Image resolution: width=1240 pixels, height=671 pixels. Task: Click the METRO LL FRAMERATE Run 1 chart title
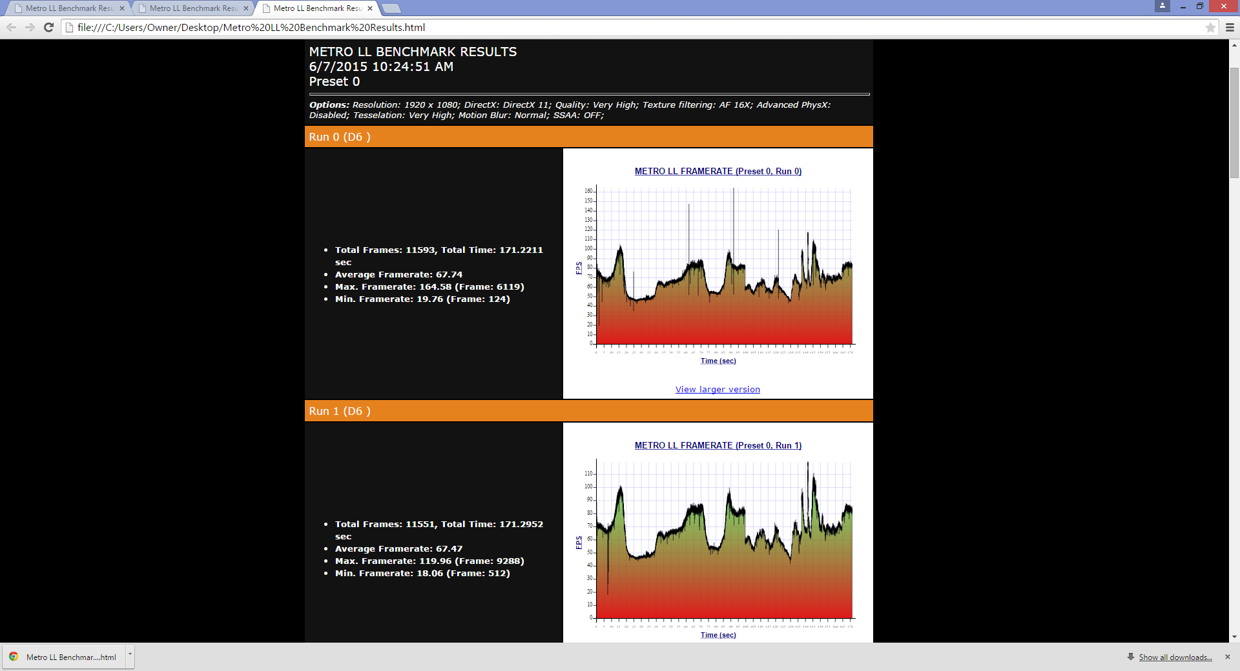click(x=718, y=445)
